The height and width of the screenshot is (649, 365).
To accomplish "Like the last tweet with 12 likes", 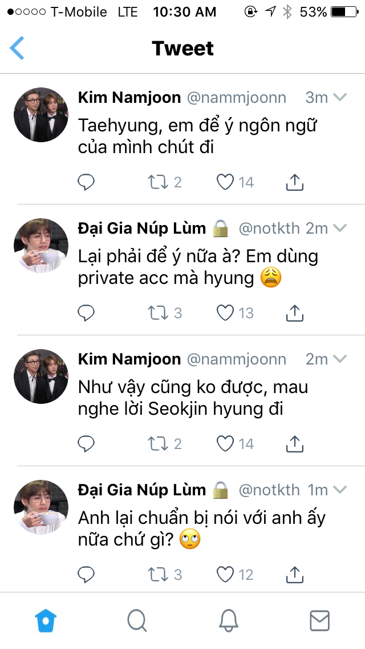I will (x=226, y=574).
